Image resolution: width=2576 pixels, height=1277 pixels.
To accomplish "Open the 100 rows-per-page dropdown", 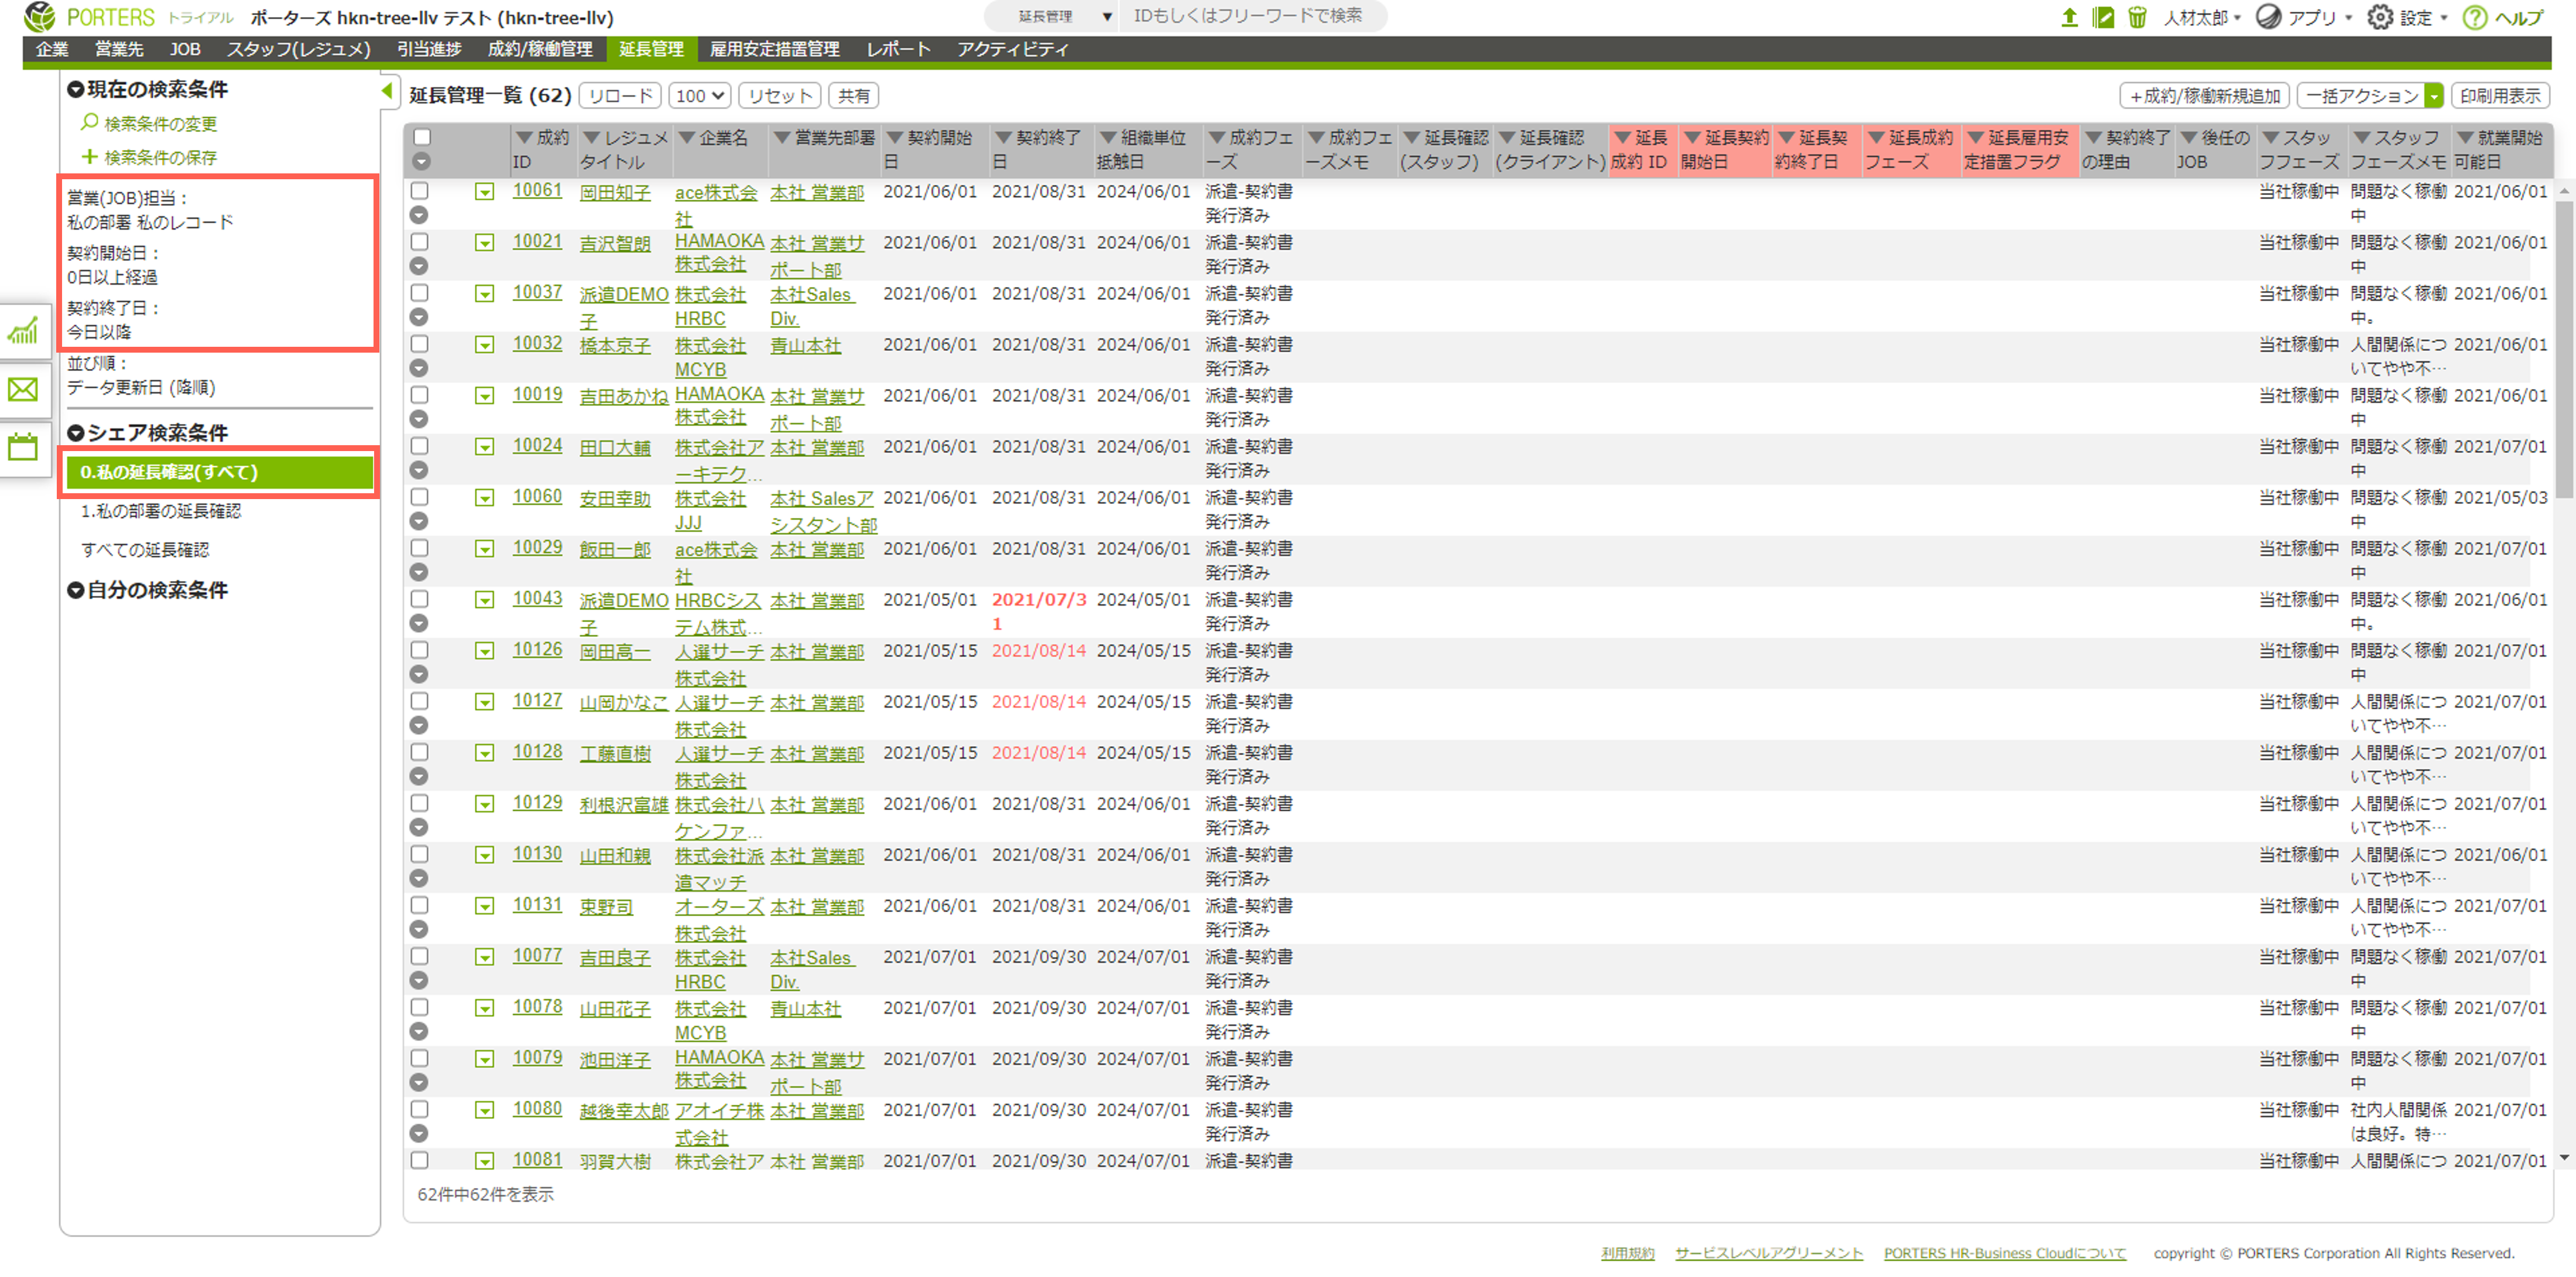I will tap(699, 95).
